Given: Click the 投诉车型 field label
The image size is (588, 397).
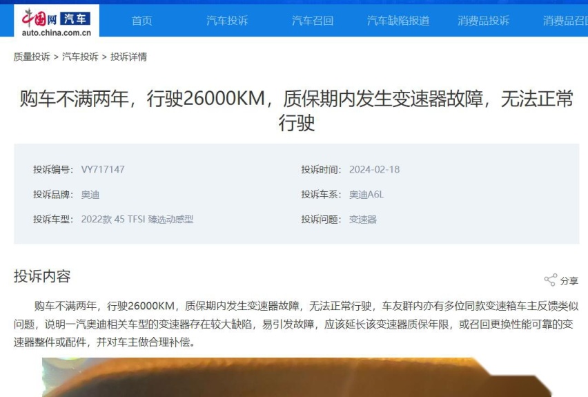Looking at the screenshot, I should click(x=53, y=219).
